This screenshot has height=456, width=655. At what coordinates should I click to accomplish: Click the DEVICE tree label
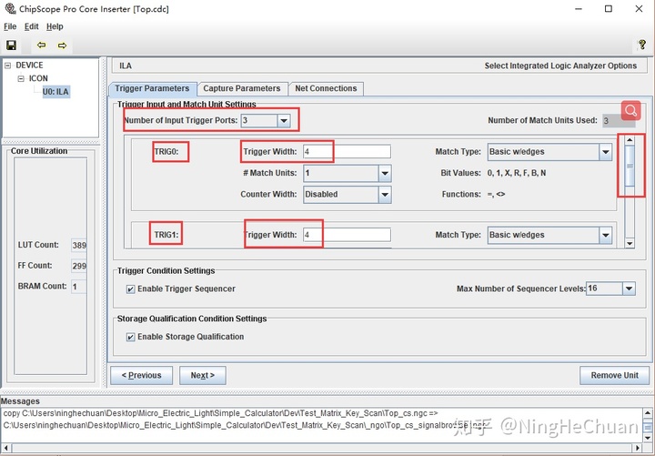(x=29, y=66)
